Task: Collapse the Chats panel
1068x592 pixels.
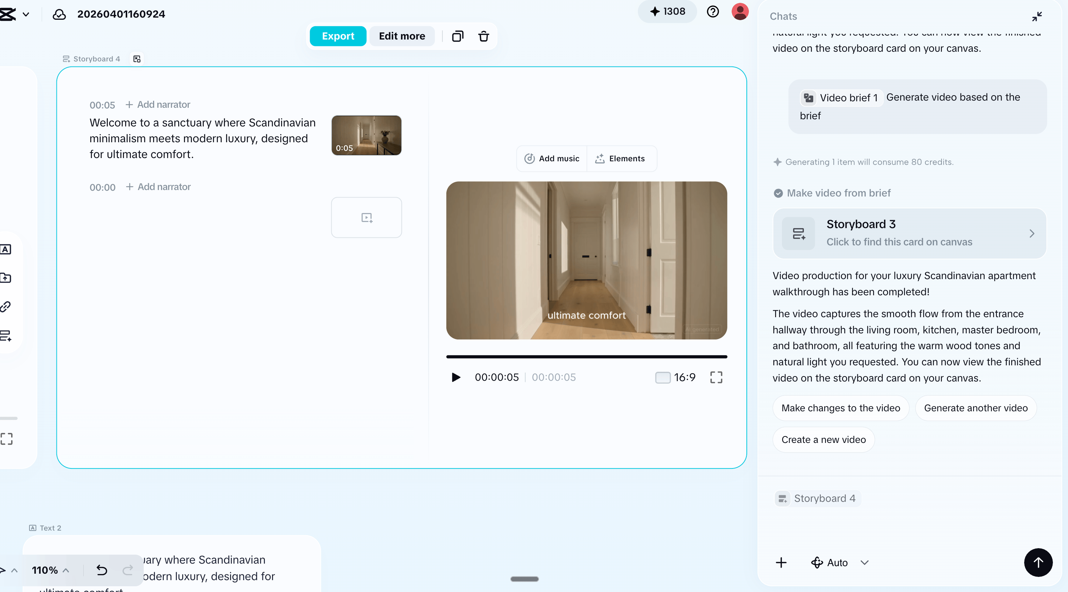Action: click(1036, 16)
